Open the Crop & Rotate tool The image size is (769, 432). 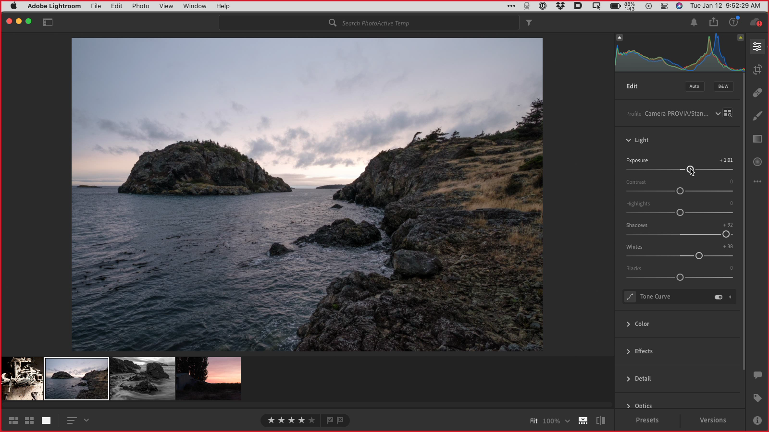(757, 70)
